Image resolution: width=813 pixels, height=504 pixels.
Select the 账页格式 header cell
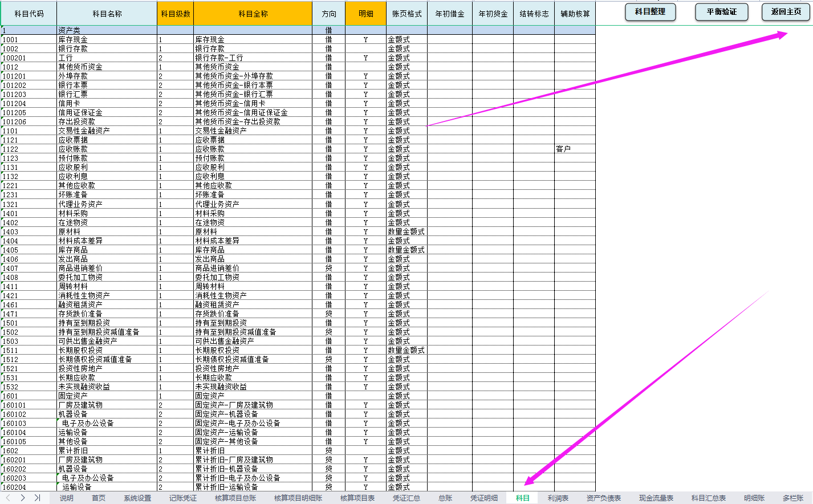point(407,14)
